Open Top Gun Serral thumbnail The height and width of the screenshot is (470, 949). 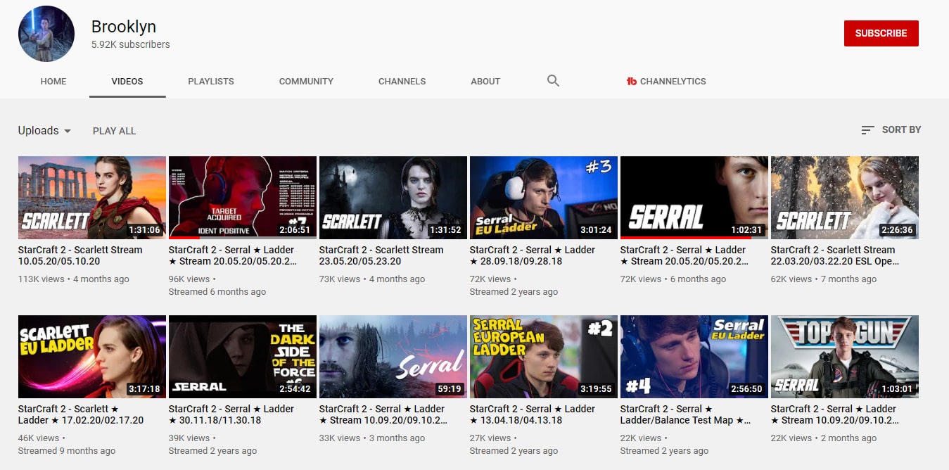(845, 357)
